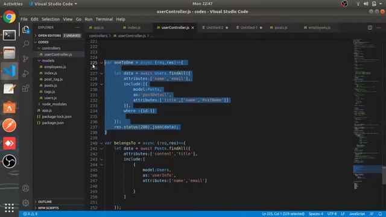
Task: Fold code at line 225
Action: (x=101, y=63)
